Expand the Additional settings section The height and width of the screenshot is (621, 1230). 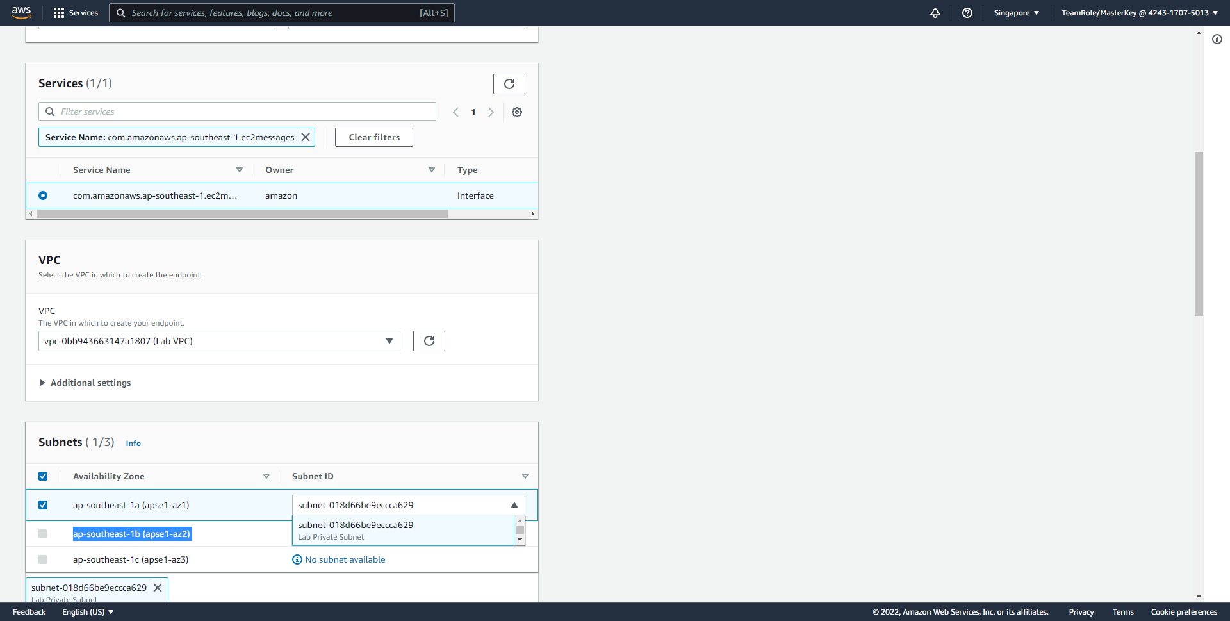[90, 383]
